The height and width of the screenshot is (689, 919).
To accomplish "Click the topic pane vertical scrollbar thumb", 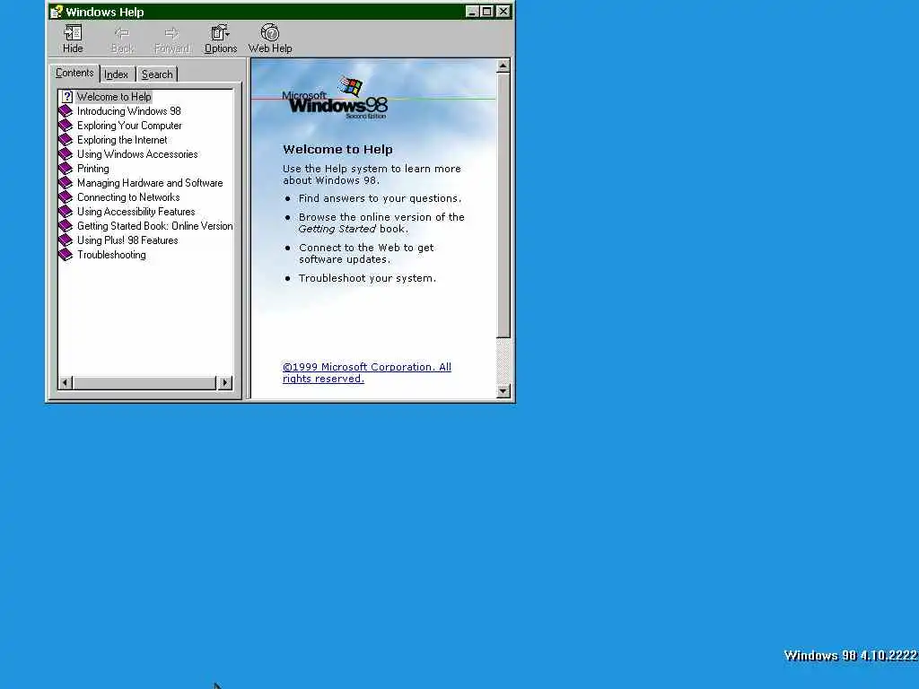I will pyautogui.click(x=503, y=205).
